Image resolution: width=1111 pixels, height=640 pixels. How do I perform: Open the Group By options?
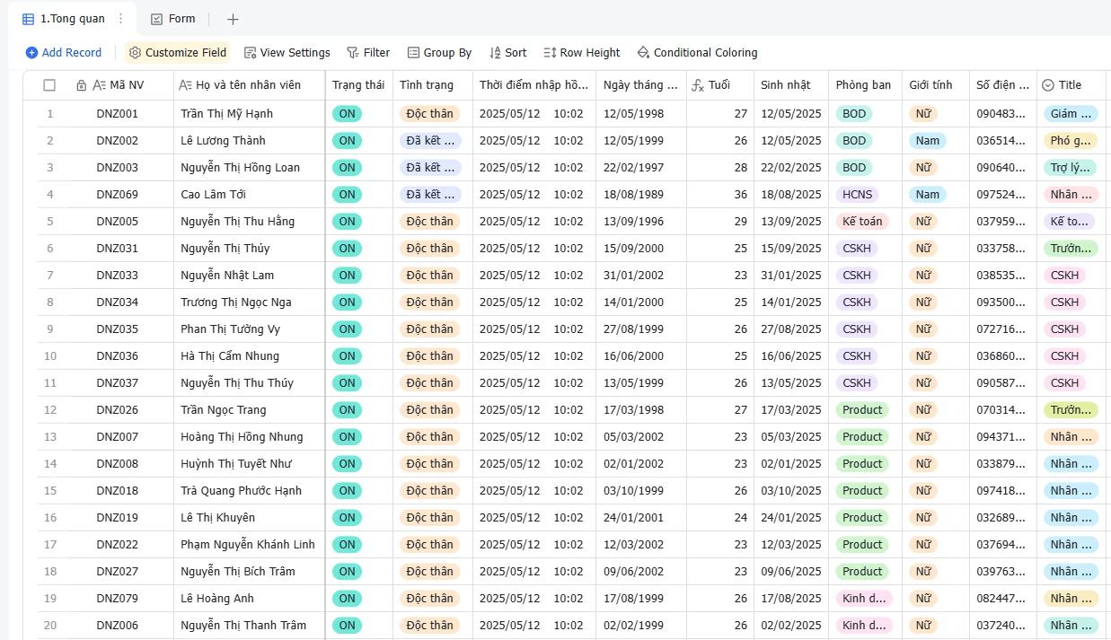[x=439, y=53]
